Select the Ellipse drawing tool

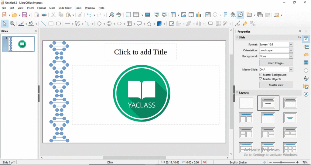58,24
